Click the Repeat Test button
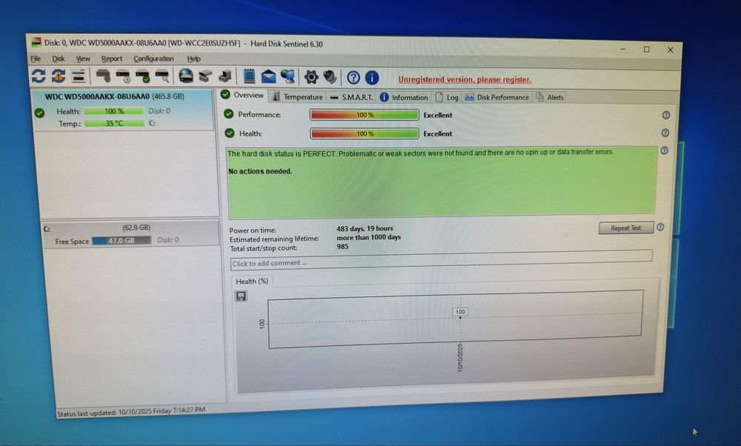This screenshot has width=741, height=446. point(625,227)
